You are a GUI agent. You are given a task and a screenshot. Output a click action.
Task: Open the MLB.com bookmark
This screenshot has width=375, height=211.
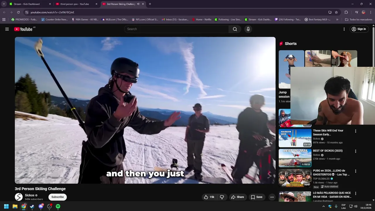coord(115,20)
